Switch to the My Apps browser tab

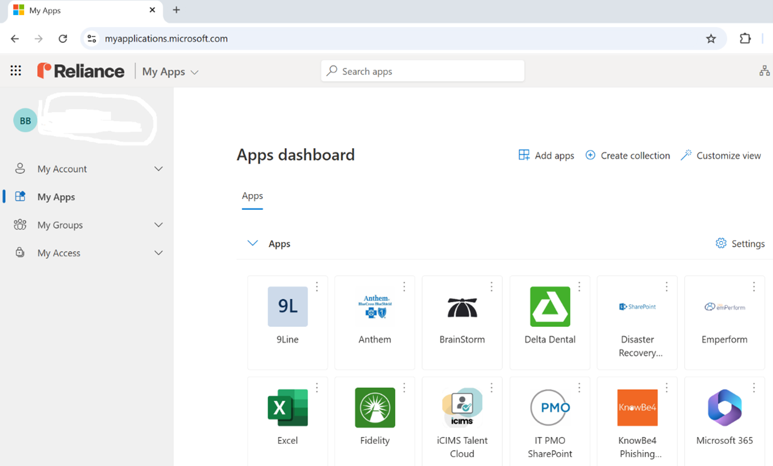coord(83,10)
